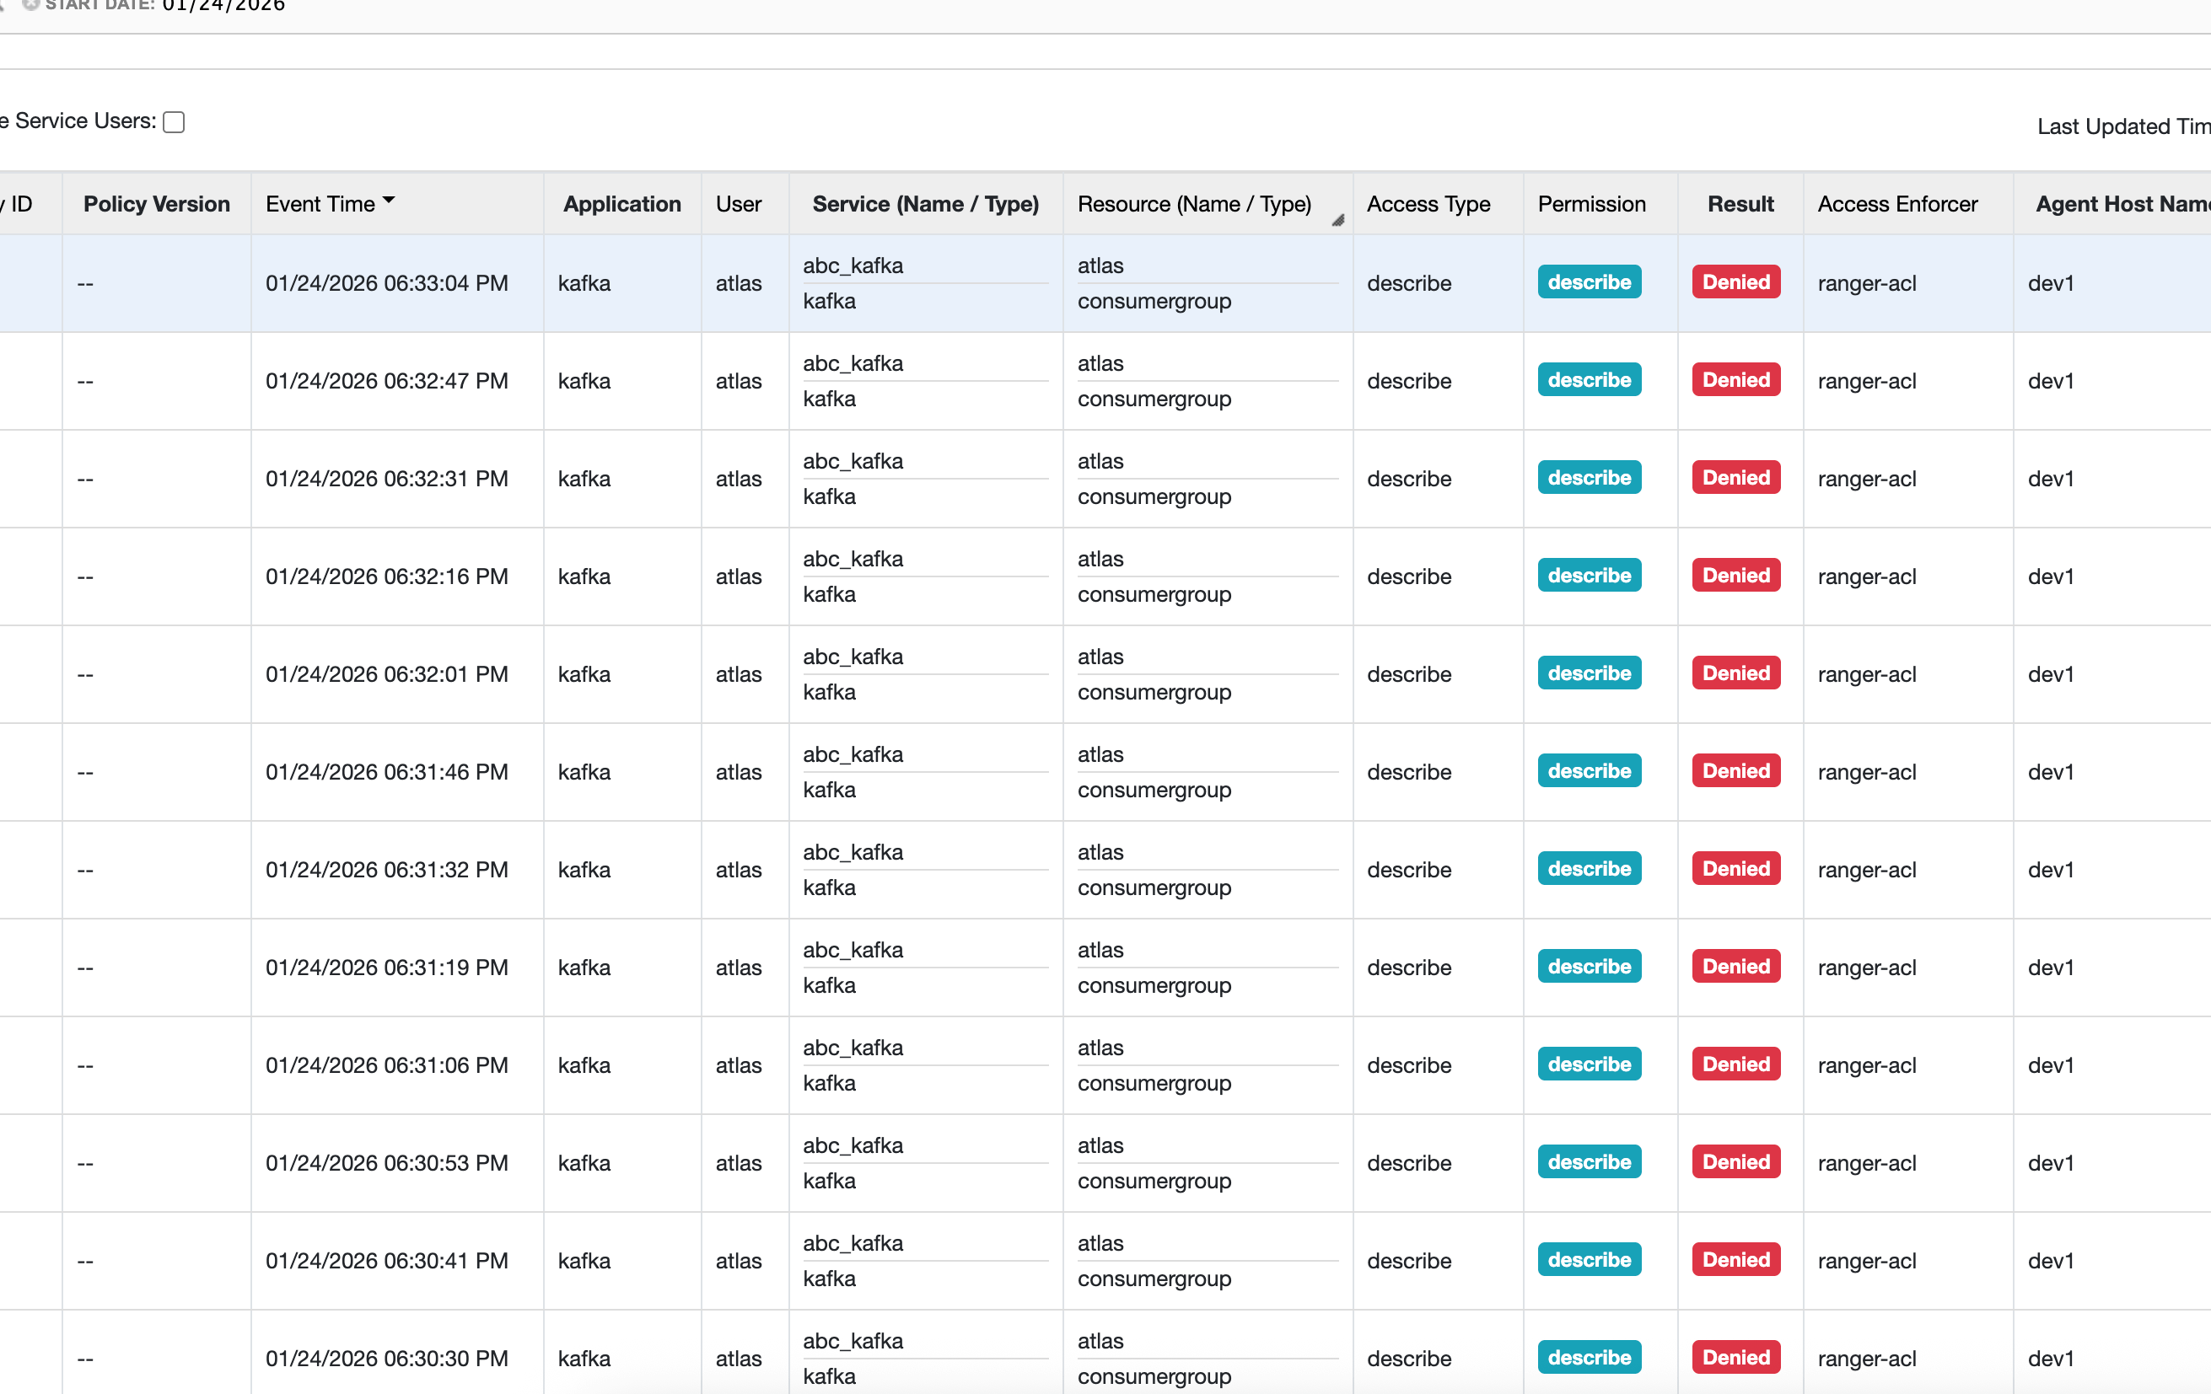Image resolution: width=2211 pixels, height=1394 pixels.
Task: Click describe permission badge for 06:32:01 PM event
Action: pyautogui.click(x=1589, y=673)
